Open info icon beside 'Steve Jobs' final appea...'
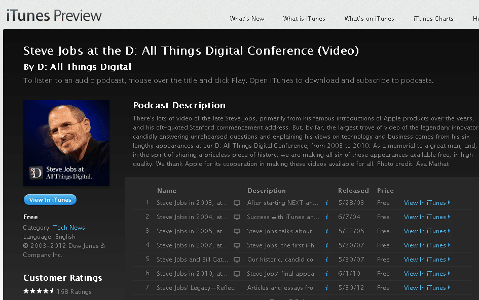The height and width of the screenshot is (300, 479). tap(326, 274)
